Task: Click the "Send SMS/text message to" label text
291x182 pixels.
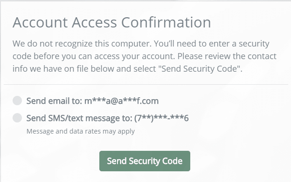Action: click(79, 118)
